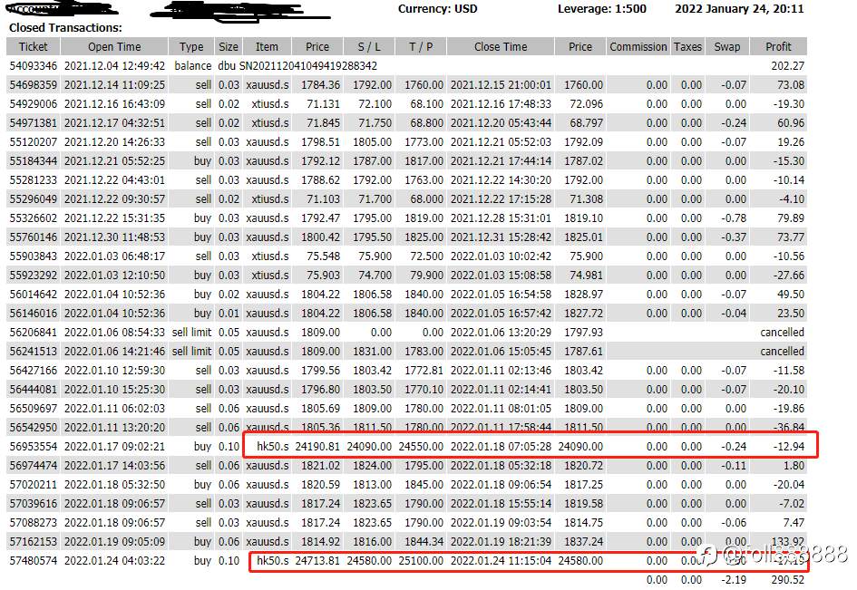Viewport: 857px width, 590px height.
Task: Select the Leverage: 1:500 label
Action: (602, 9)
